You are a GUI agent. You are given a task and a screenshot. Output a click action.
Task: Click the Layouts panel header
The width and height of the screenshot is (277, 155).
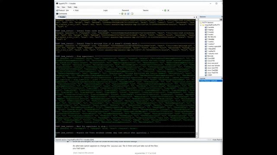click(x=210, y=78)
